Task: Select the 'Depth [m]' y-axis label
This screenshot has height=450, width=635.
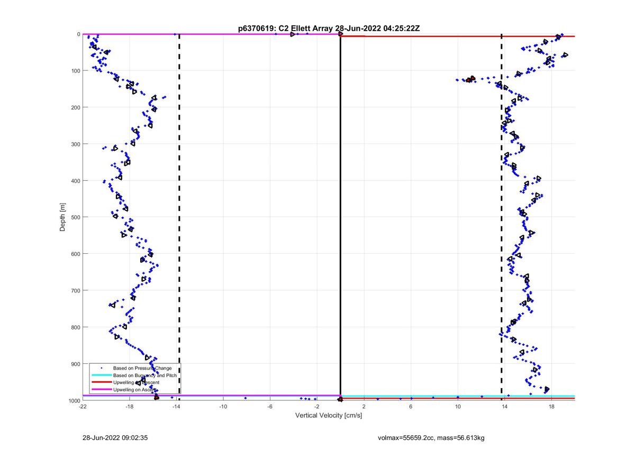Action: coord(63,217)
